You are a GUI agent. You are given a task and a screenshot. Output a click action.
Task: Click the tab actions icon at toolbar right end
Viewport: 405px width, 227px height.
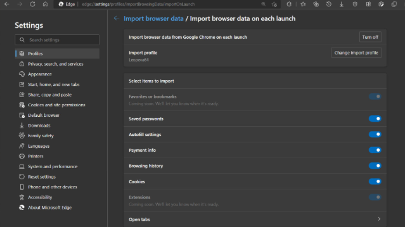tap(394, 4)
